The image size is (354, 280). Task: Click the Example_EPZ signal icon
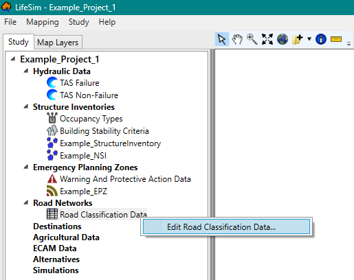pyautogui.click(x=52, y=191)
